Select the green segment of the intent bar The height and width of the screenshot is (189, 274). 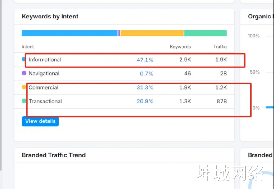pos(205,33)
